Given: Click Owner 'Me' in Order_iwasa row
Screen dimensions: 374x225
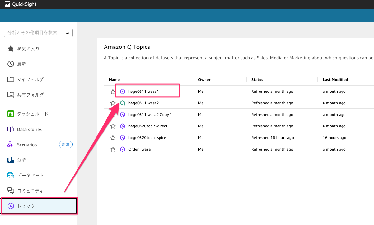Looking at the screenshot, I should [x=201, y=149].
